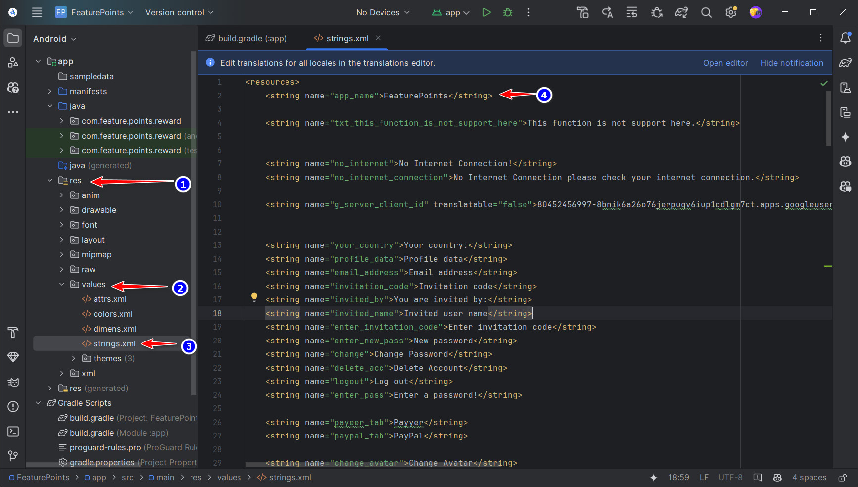Image resolution: width=858 pixels, height=487 pixels.
Task: Click Hide notification link
Action: coord(791,63)
